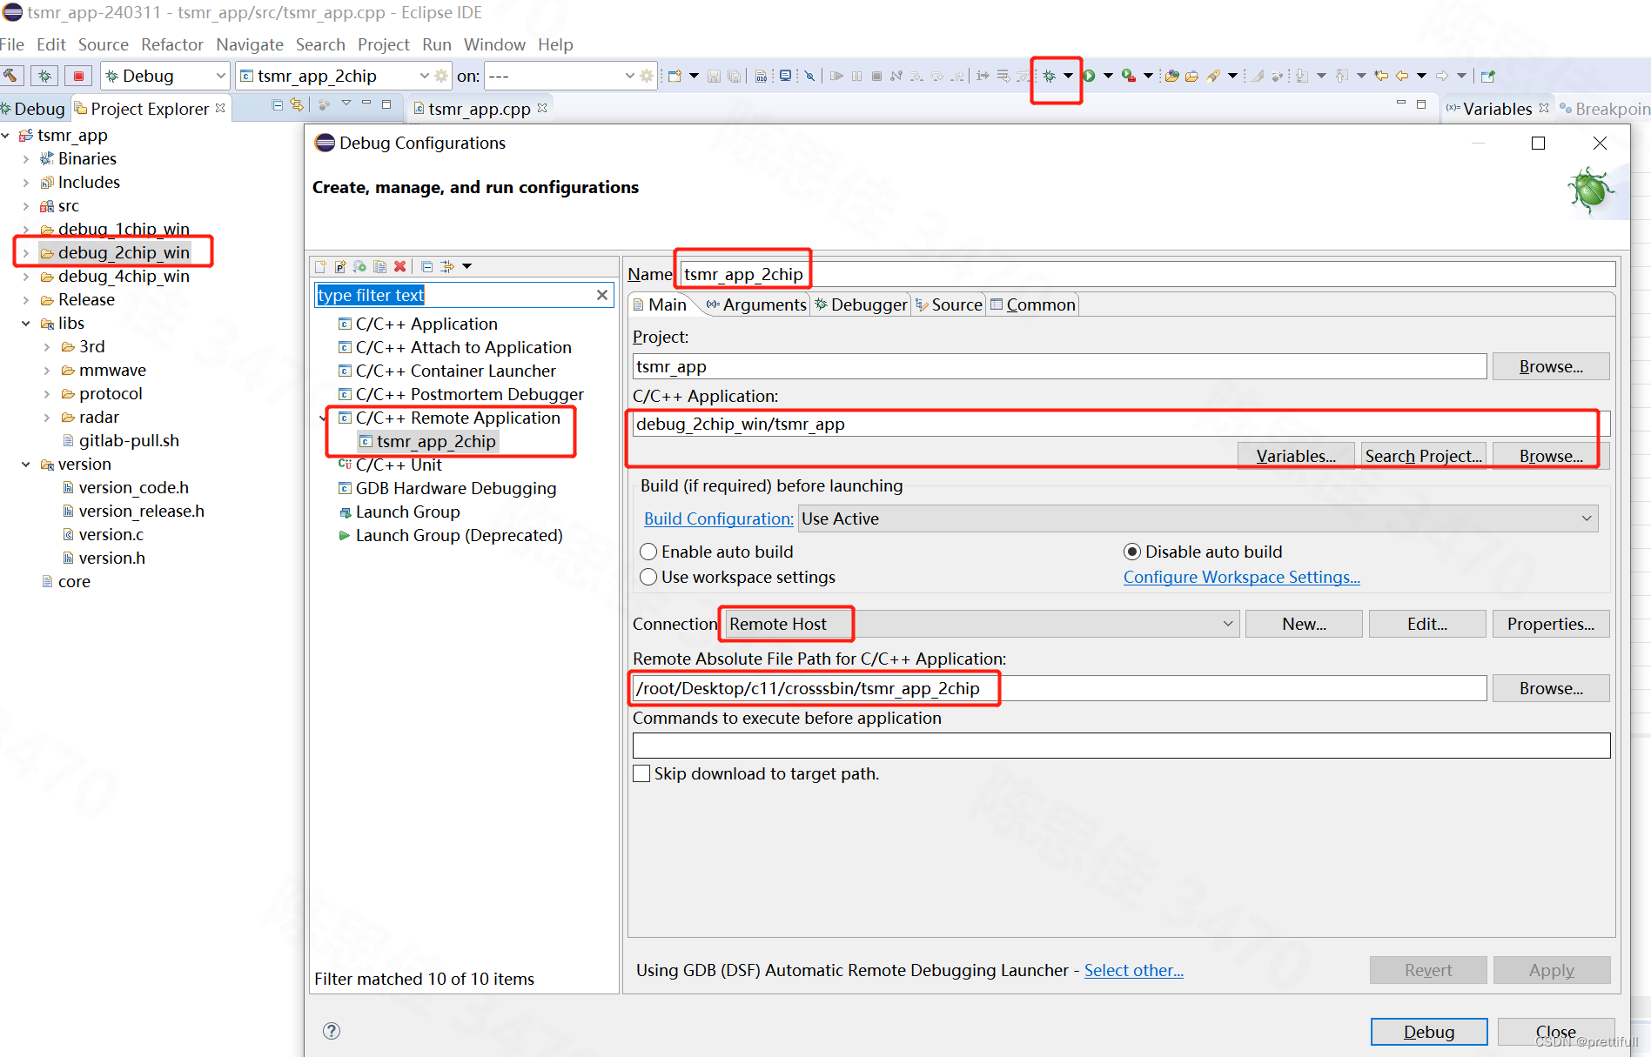Open the Debugger tab
This screenshot has width=1651, height=1057.
[x=861, y=304]
